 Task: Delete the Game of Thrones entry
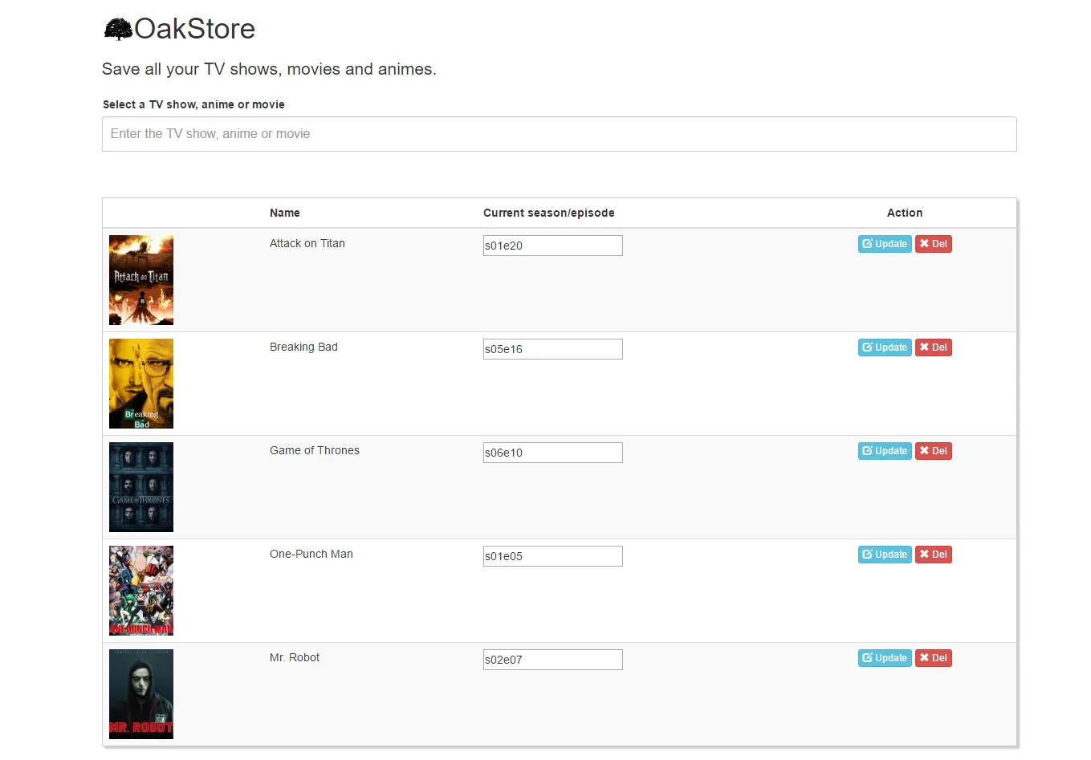pos(934,451)
